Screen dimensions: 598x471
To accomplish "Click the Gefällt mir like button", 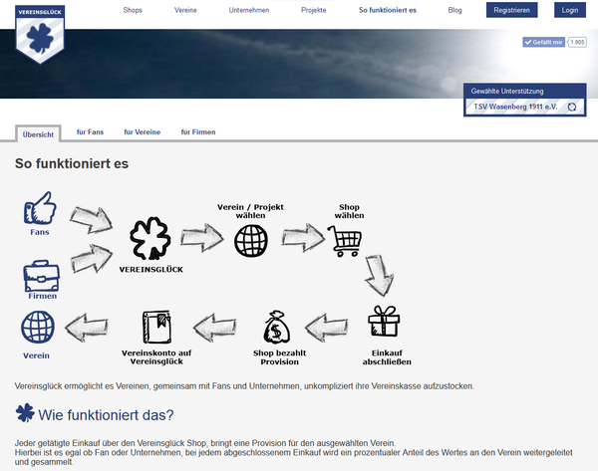I will coord(543,42).
